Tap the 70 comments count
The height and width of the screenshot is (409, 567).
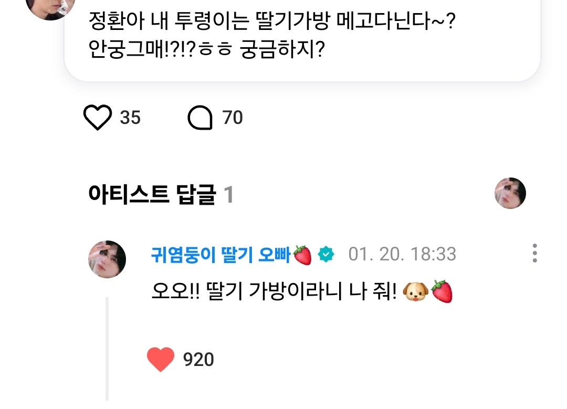click(233, 118)
